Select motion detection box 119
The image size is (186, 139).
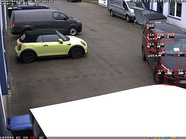[x=160, y=36]
